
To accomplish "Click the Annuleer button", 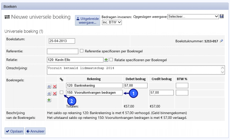I will (x=35, y=131).
